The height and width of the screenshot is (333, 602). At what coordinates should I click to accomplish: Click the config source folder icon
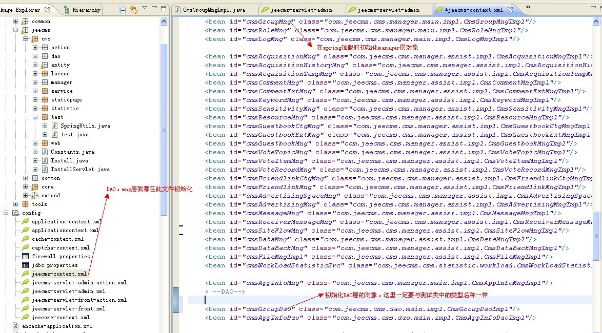(x=16, y=213)
